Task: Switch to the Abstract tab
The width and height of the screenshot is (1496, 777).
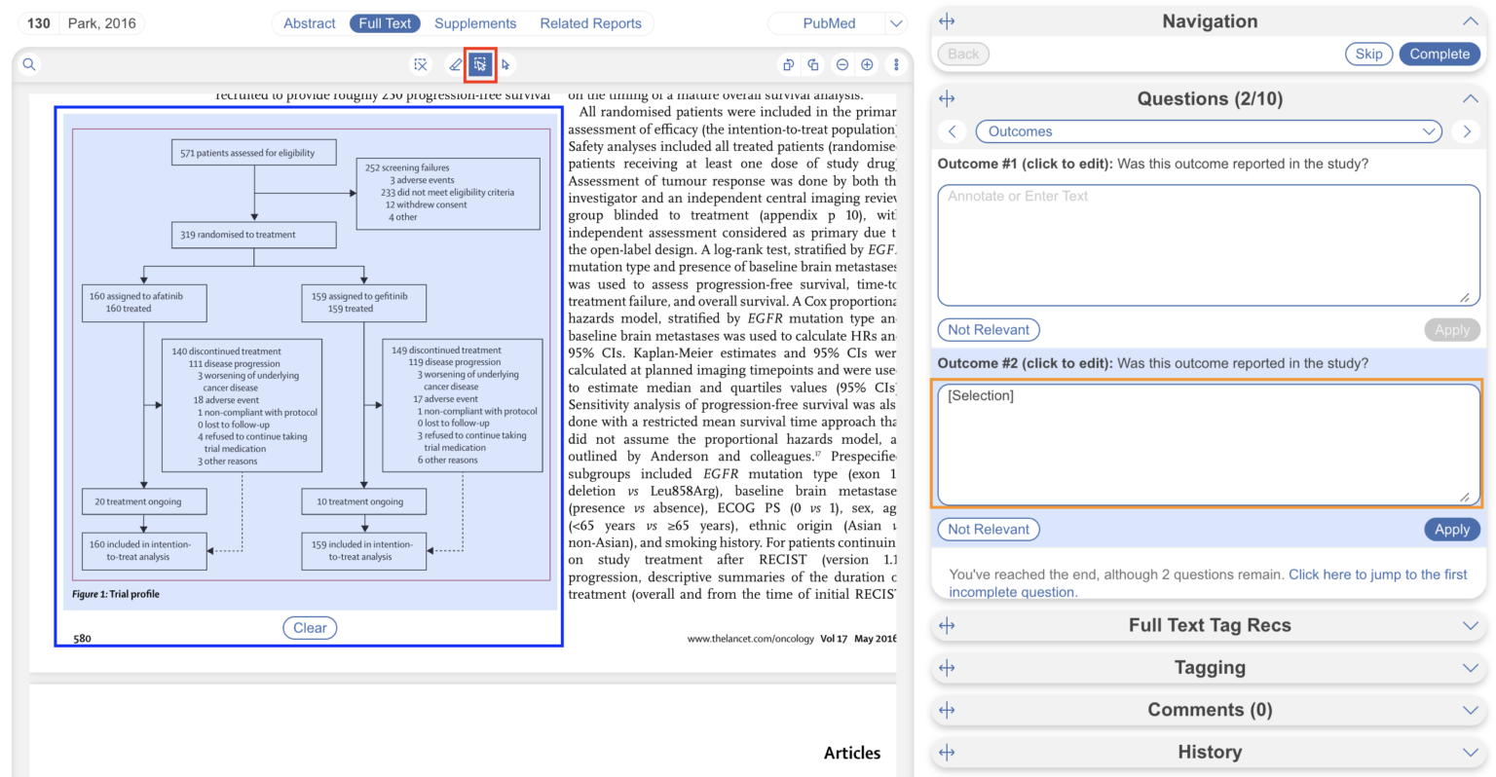Action: tap(309, 22)
